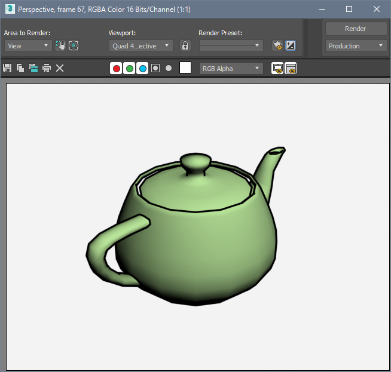Screen dimensions: 391x372
Task: Toggle the blue channel display
Action: (x=142, y=68)
